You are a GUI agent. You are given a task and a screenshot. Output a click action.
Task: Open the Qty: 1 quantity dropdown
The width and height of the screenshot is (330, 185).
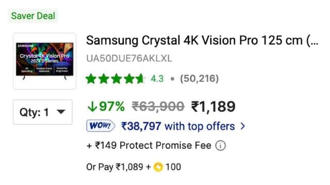pyautogui.click(x=43, y=112)
